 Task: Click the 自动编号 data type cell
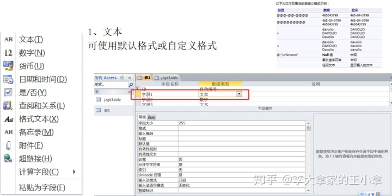pyautogui.click(x=220, y=89)
